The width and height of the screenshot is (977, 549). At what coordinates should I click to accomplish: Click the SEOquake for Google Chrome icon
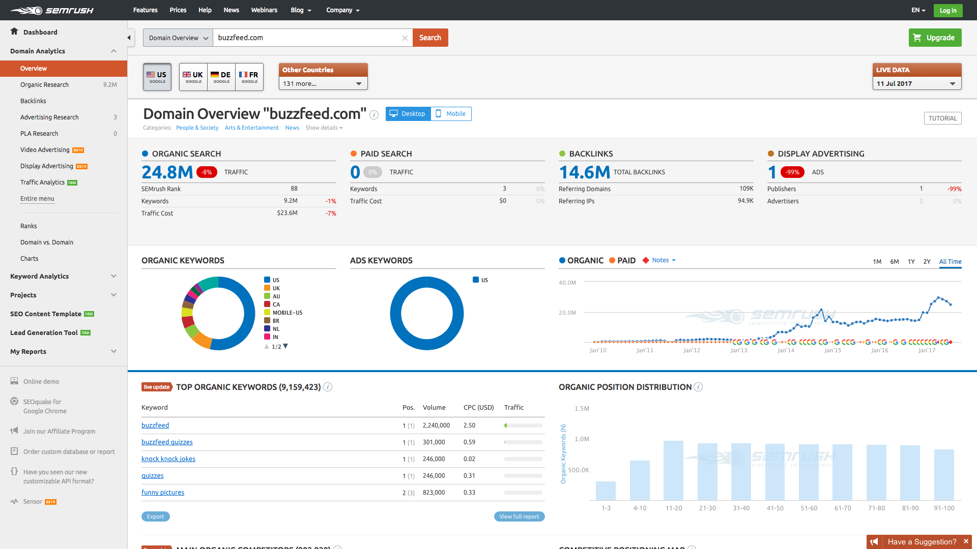click(14, 402)
